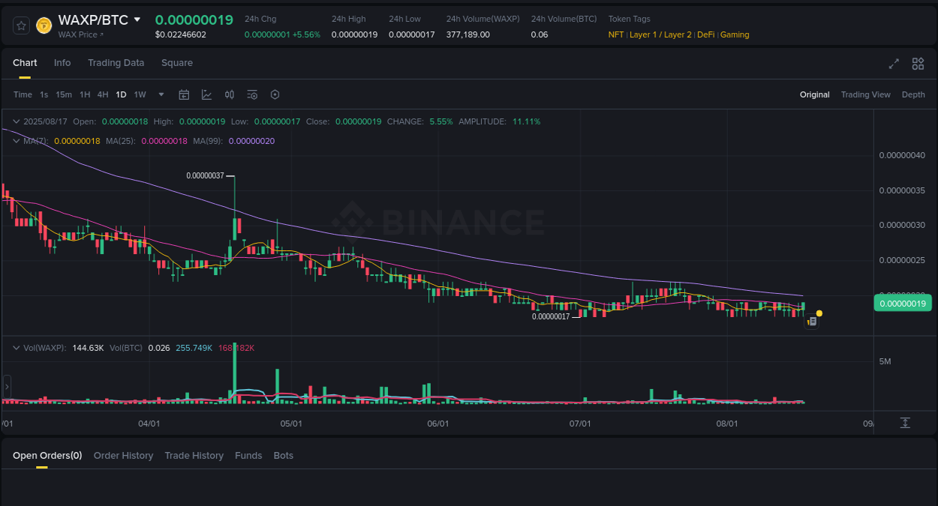The width and height of the screenshot is (938, 506).
Task: Open the grid layout widgets icon
Action: [918, 64]
